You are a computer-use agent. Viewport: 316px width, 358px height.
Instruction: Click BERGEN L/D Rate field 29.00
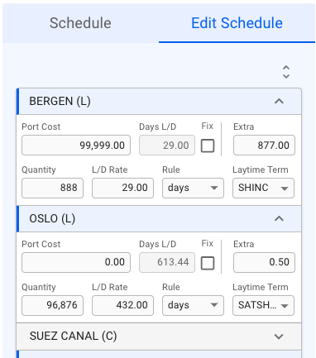pos(122,188)
